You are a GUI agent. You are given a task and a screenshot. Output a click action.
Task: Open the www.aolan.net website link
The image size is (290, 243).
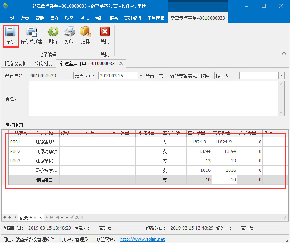(142, 239)
